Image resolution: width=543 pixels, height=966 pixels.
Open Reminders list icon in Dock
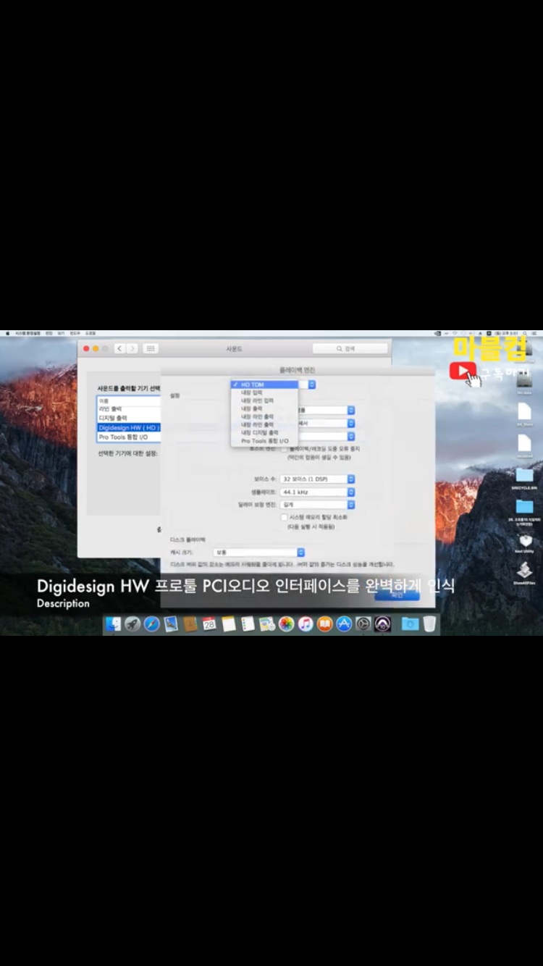point(248,624)
